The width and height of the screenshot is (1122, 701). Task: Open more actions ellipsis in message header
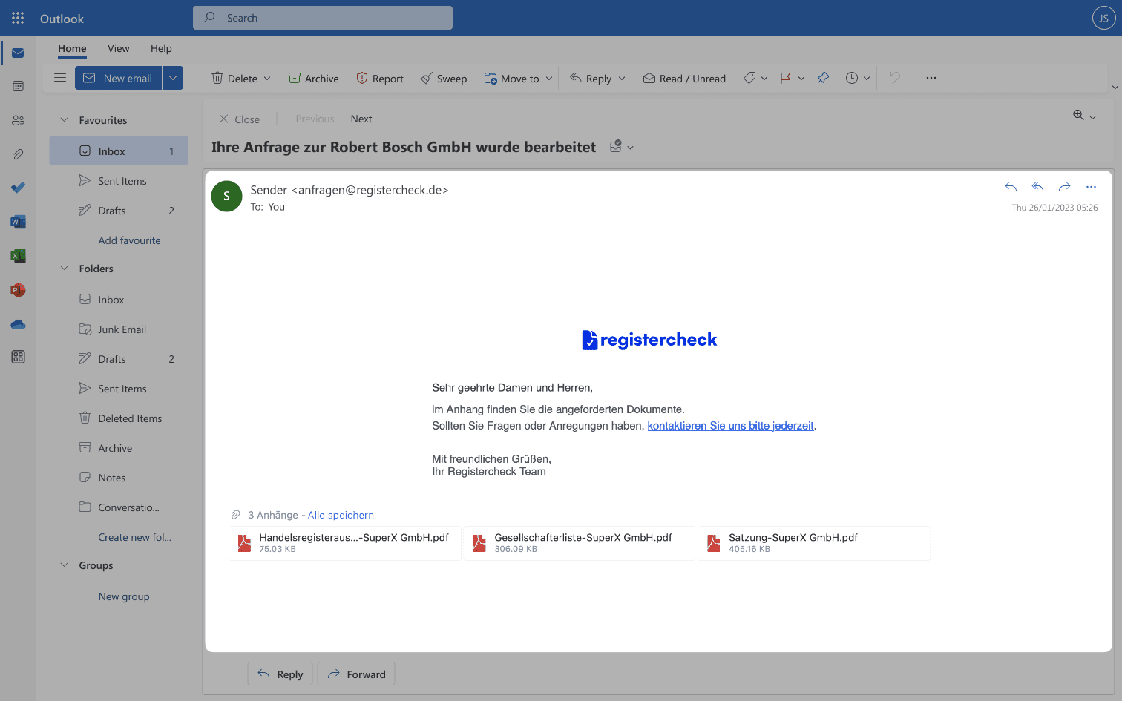click(1091, 187)
